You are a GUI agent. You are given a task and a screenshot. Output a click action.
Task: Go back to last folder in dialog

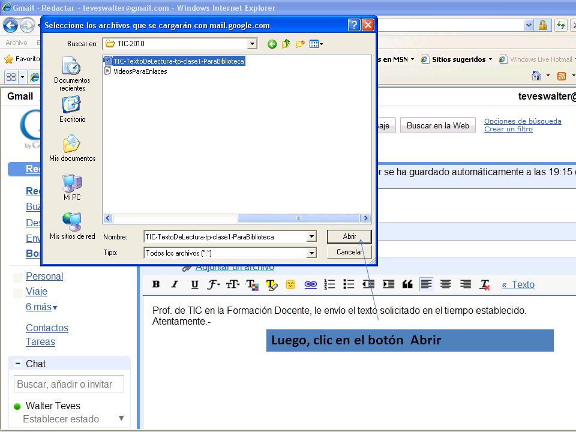pos(272,44)
